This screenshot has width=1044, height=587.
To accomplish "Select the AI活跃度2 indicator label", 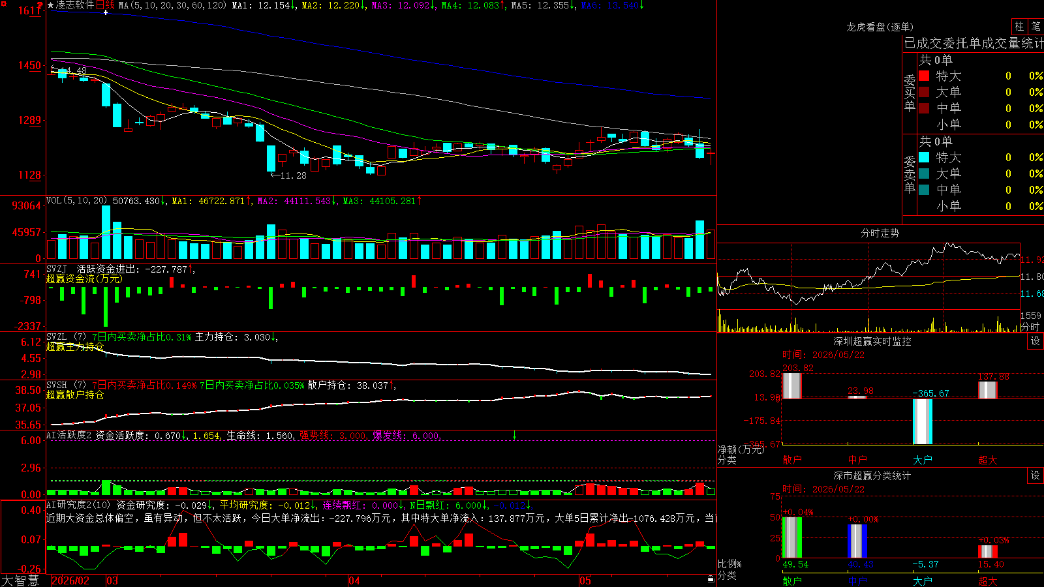I will point(69,436).
